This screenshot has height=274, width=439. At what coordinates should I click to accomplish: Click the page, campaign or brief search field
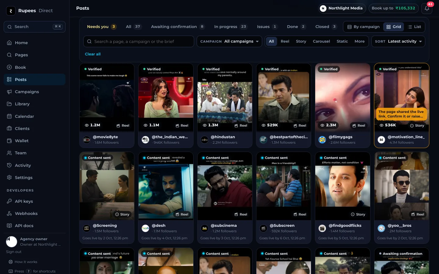coord(139,41)
